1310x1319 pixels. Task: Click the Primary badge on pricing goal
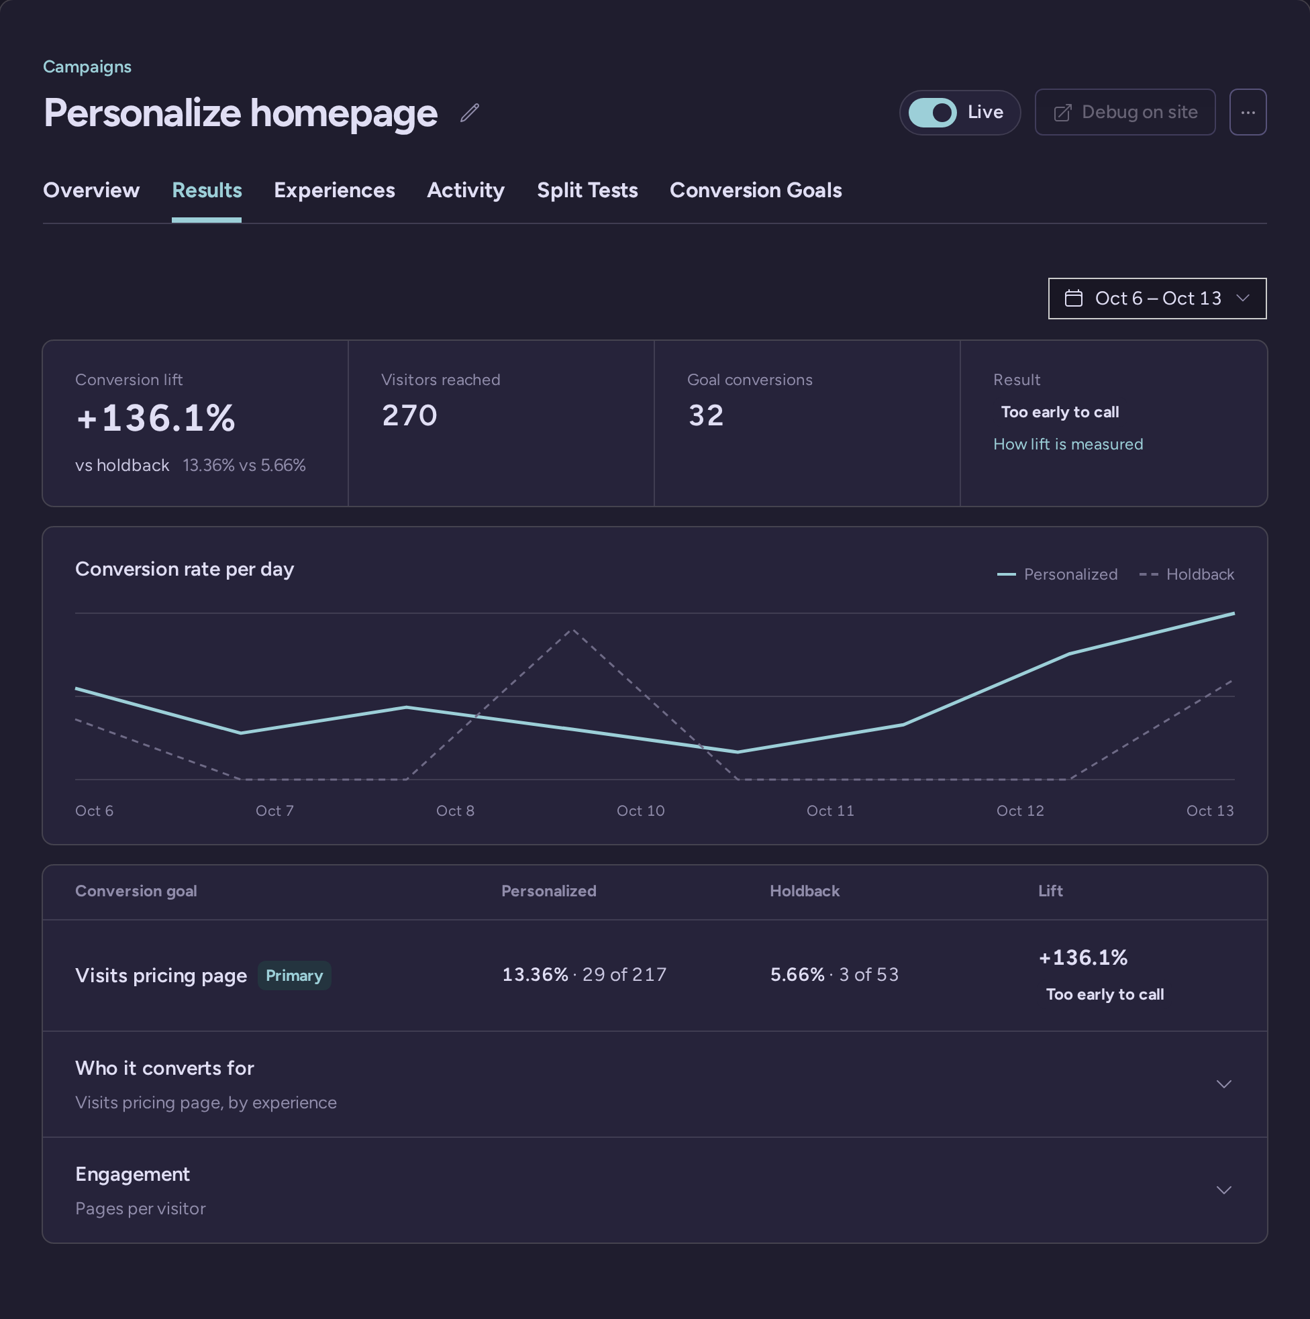(x=294, y=975)
